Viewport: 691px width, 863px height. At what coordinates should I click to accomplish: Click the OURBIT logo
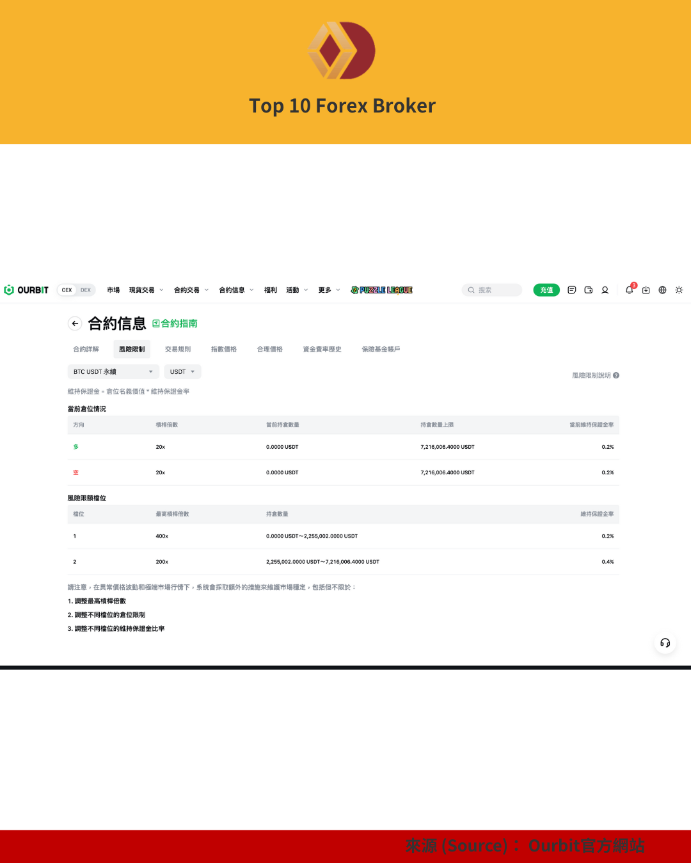pyautogui.click(x=26, y=290)
